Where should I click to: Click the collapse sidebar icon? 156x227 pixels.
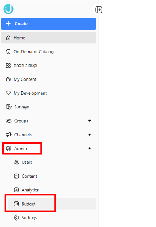click(x=99, y=10)
